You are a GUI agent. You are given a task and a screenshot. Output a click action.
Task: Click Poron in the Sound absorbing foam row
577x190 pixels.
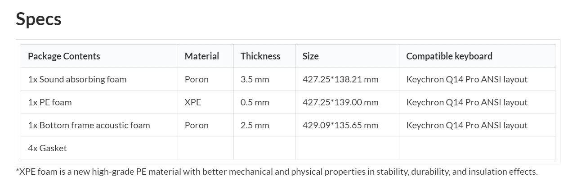(x=197, y=79)
